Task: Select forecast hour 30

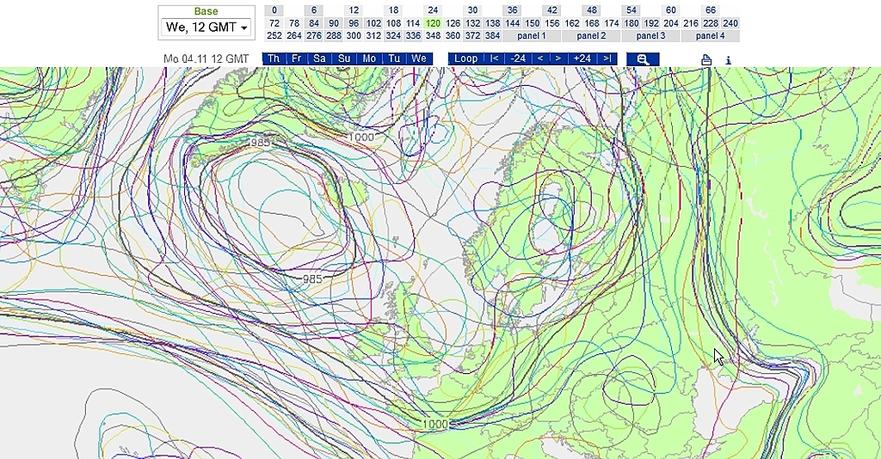Action: [472, 10]
